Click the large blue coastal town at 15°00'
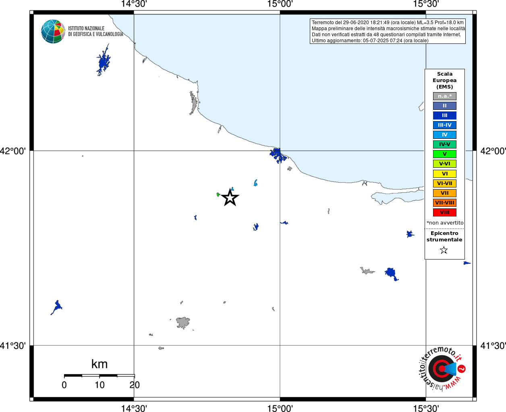The image size is (506, 412). pos(278,155)
